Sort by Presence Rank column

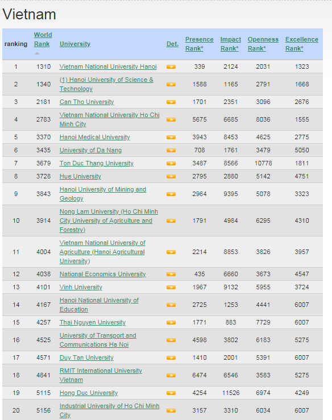(x=200, y=44)
